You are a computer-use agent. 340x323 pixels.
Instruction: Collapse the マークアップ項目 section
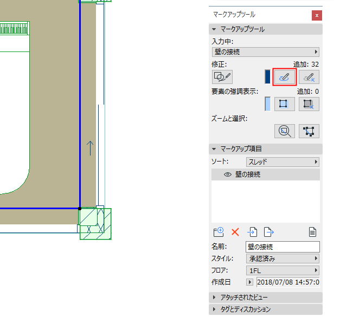pos(265,149)
